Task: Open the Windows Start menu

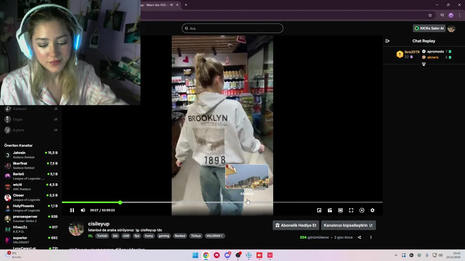Action: (195, 255)
